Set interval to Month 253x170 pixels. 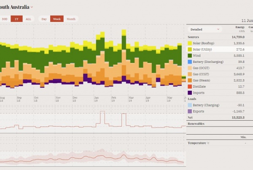click(71, 19)
